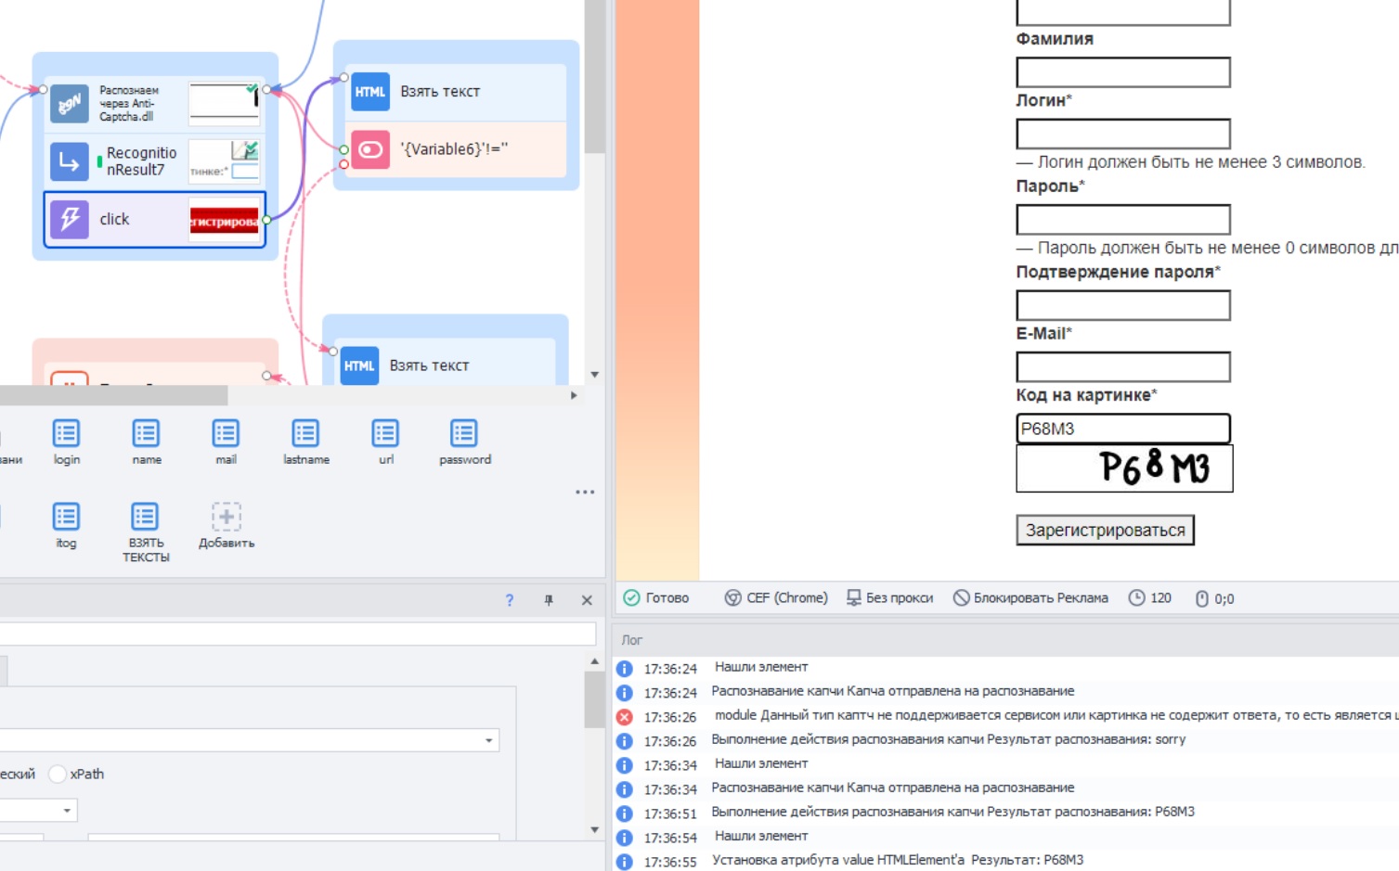Click the Добавить add-list icon
The image size is (1399, 871).
[226, 517]
